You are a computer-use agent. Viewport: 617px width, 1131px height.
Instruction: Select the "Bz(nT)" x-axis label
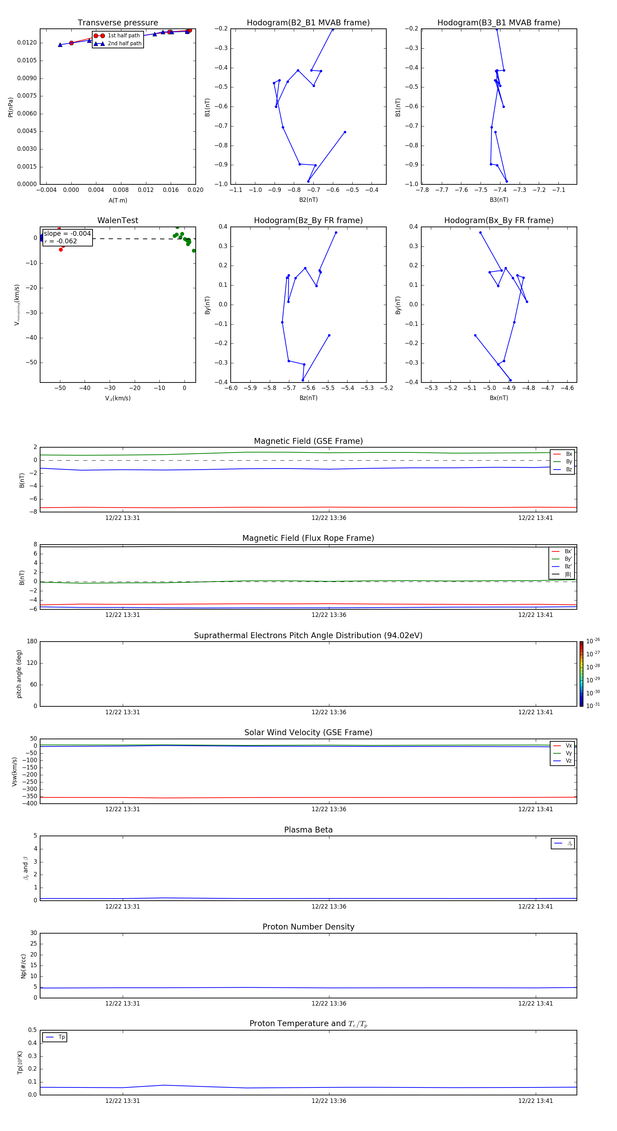308,398
